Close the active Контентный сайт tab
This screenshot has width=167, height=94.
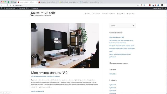coord(36,2)
